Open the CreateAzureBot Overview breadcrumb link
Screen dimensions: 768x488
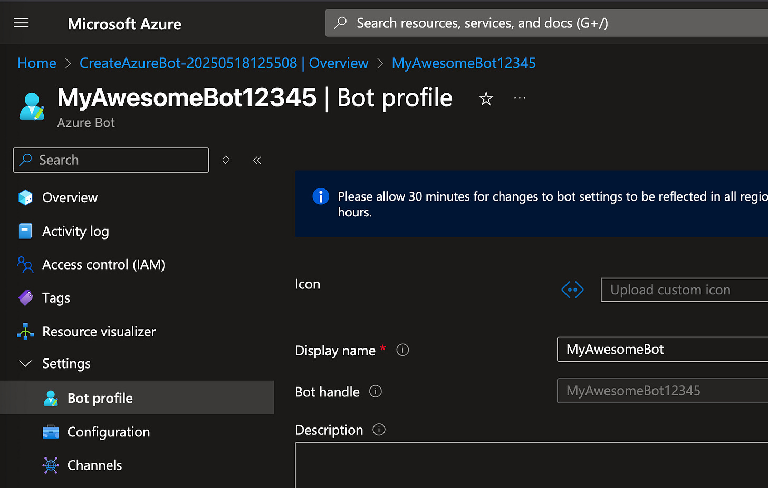tap(224, 63)
